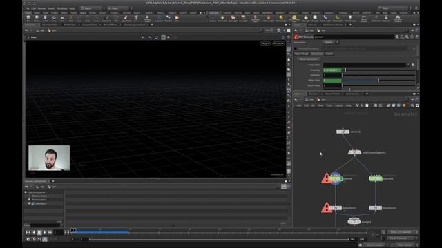
Task: Switch to the Composite View tab
Action: pos(90,25)
